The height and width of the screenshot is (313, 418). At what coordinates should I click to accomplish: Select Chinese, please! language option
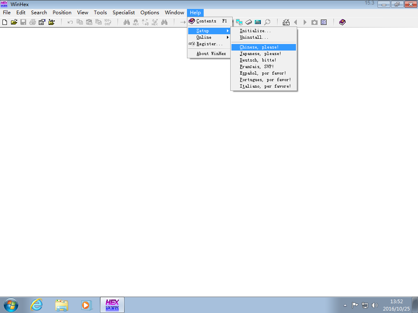tap(264, 47)
